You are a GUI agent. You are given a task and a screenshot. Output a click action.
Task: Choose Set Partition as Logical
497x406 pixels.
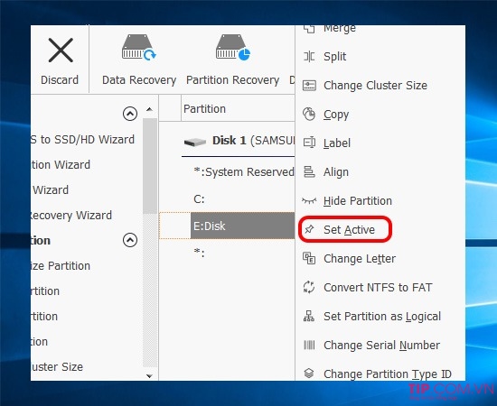pyautogui.click(x=382, y=317)
